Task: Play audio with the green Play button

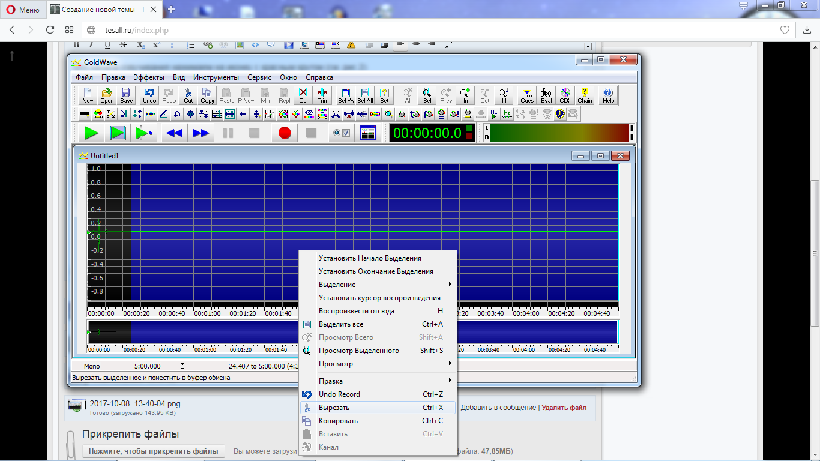Action: [x=91, y=133]
